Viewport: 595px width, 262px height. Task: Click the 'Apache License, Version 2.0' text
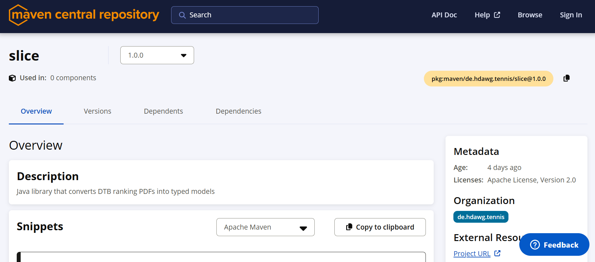(x=531, y=180)
